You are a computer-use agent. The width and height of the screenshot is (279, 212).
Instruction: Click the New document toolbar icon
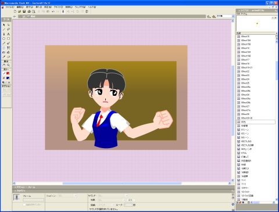click(x=15, y=12)
